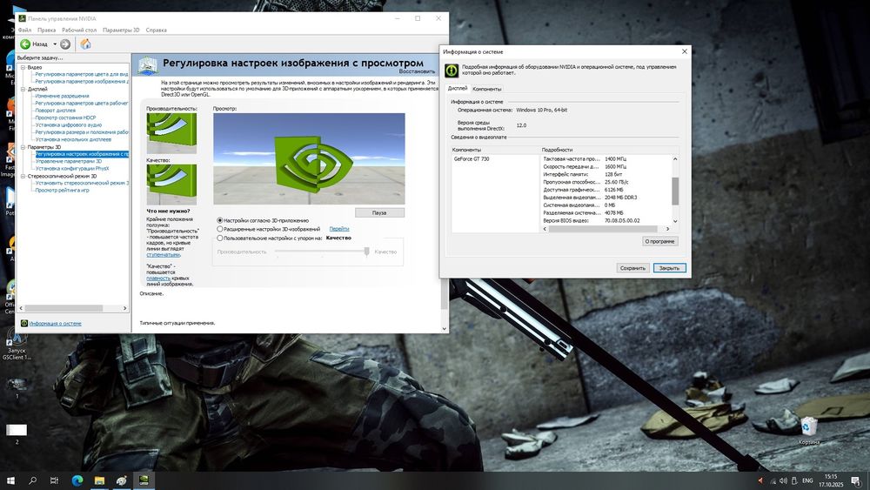The image size is (870, 490).
Task: Select 'Изменение разрешения' in task tree
Action: (62, 96)
